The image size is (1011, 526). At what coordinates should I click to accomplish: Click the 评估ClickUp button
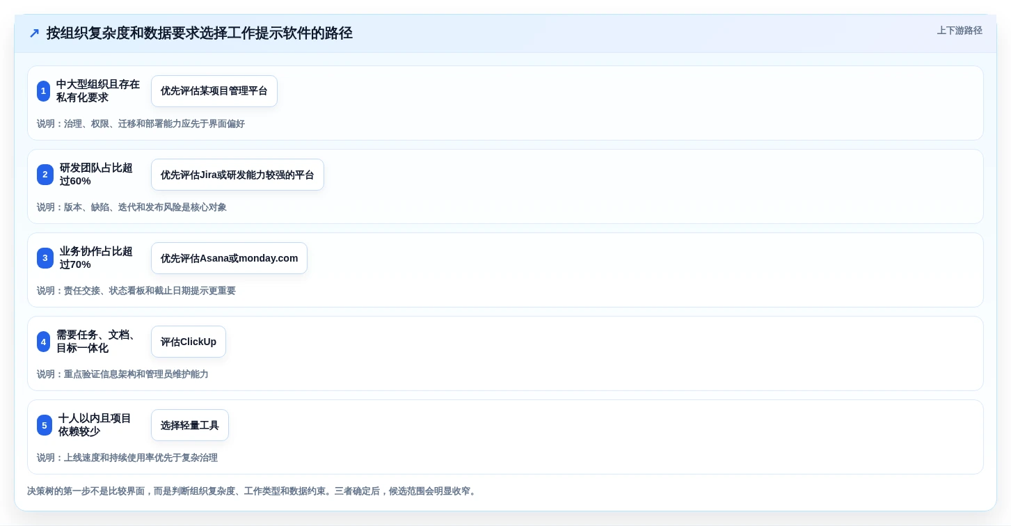click(x=189, y=342)
